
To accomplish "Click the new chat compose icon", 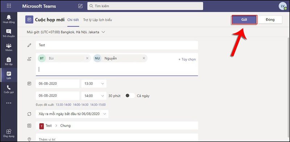I will 80,6.
